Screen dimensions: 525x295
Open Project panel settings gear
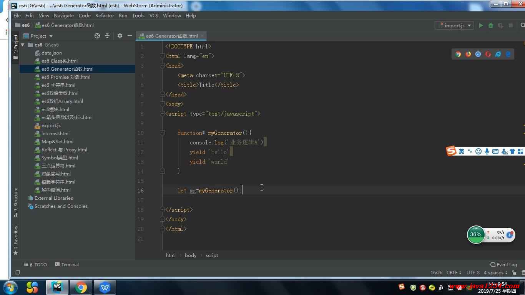tap(120, 36)
